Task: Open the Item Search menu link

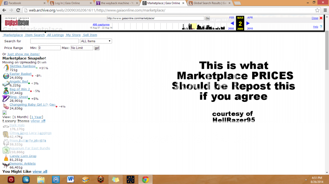Action: [x=35, y=35]
